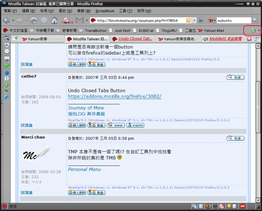Open Personal Menu signature link

coord(84,169)
